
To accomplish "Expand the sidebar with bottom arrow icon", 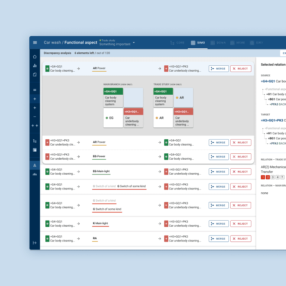I will 35,243.
